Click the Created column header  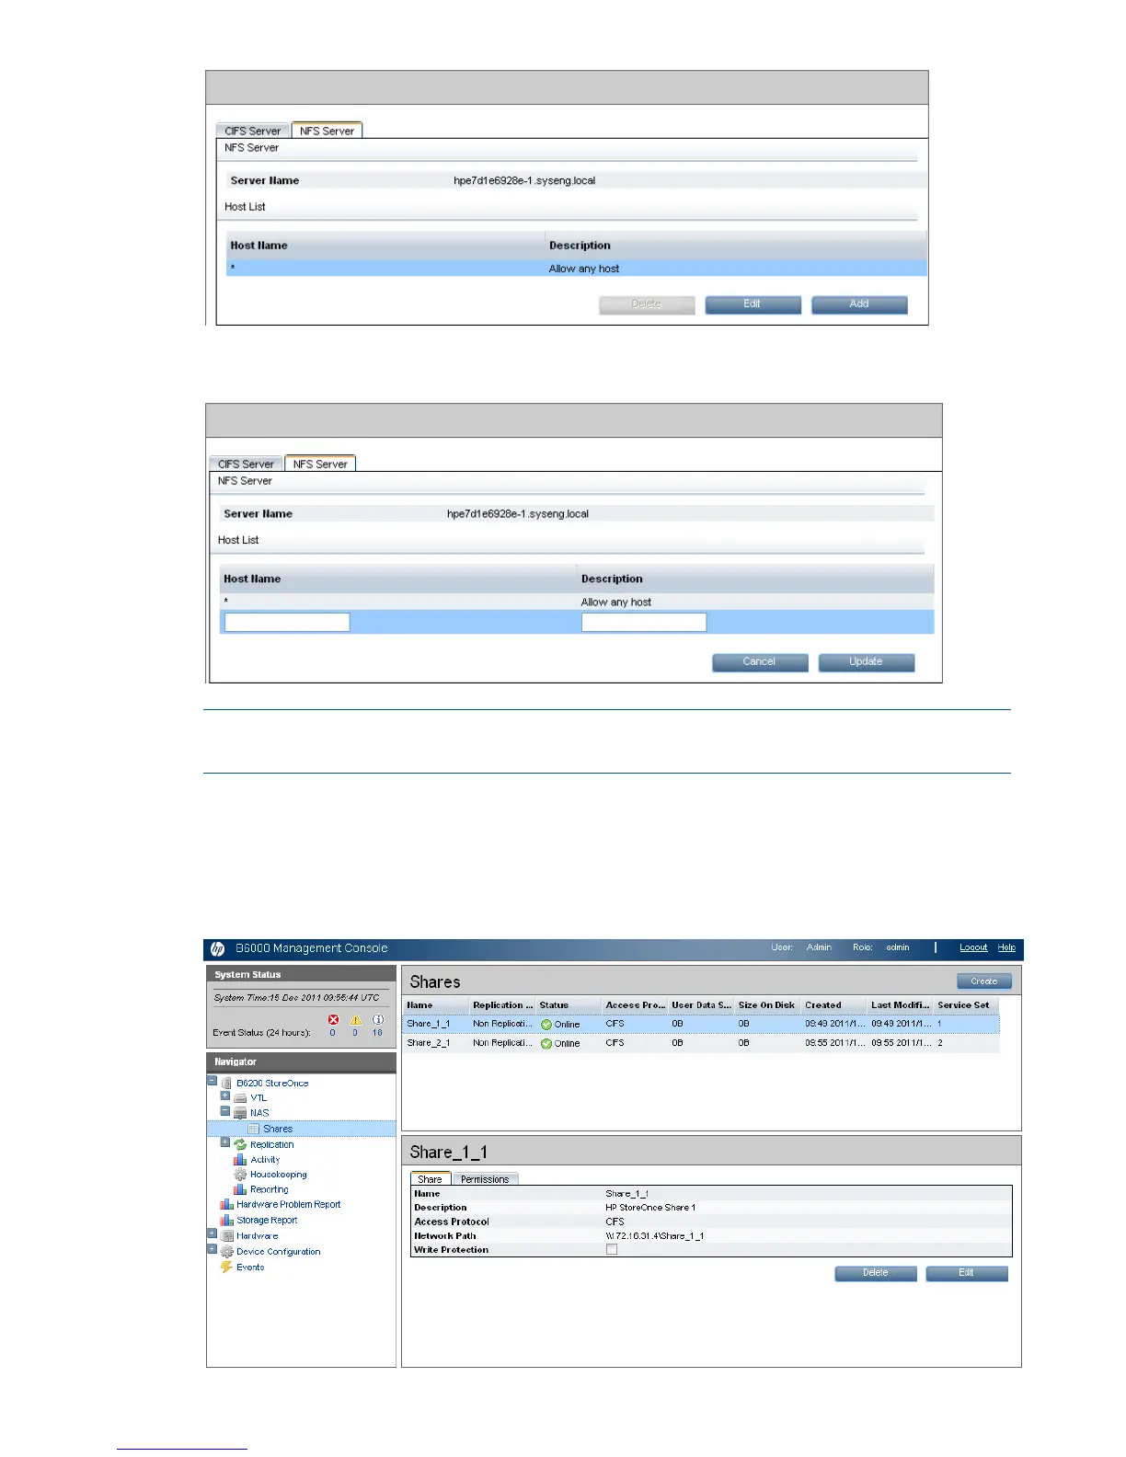click(x=833, y=1005)
